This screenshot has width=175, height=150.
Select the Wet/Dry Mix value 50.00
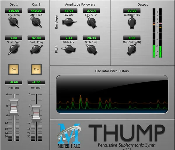(132, 11)
